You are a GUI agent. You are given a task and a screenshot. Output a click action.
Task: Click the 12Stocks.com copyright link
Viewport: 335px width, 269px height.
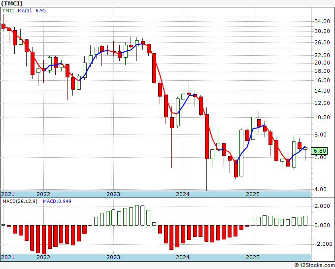pos(314,266)
